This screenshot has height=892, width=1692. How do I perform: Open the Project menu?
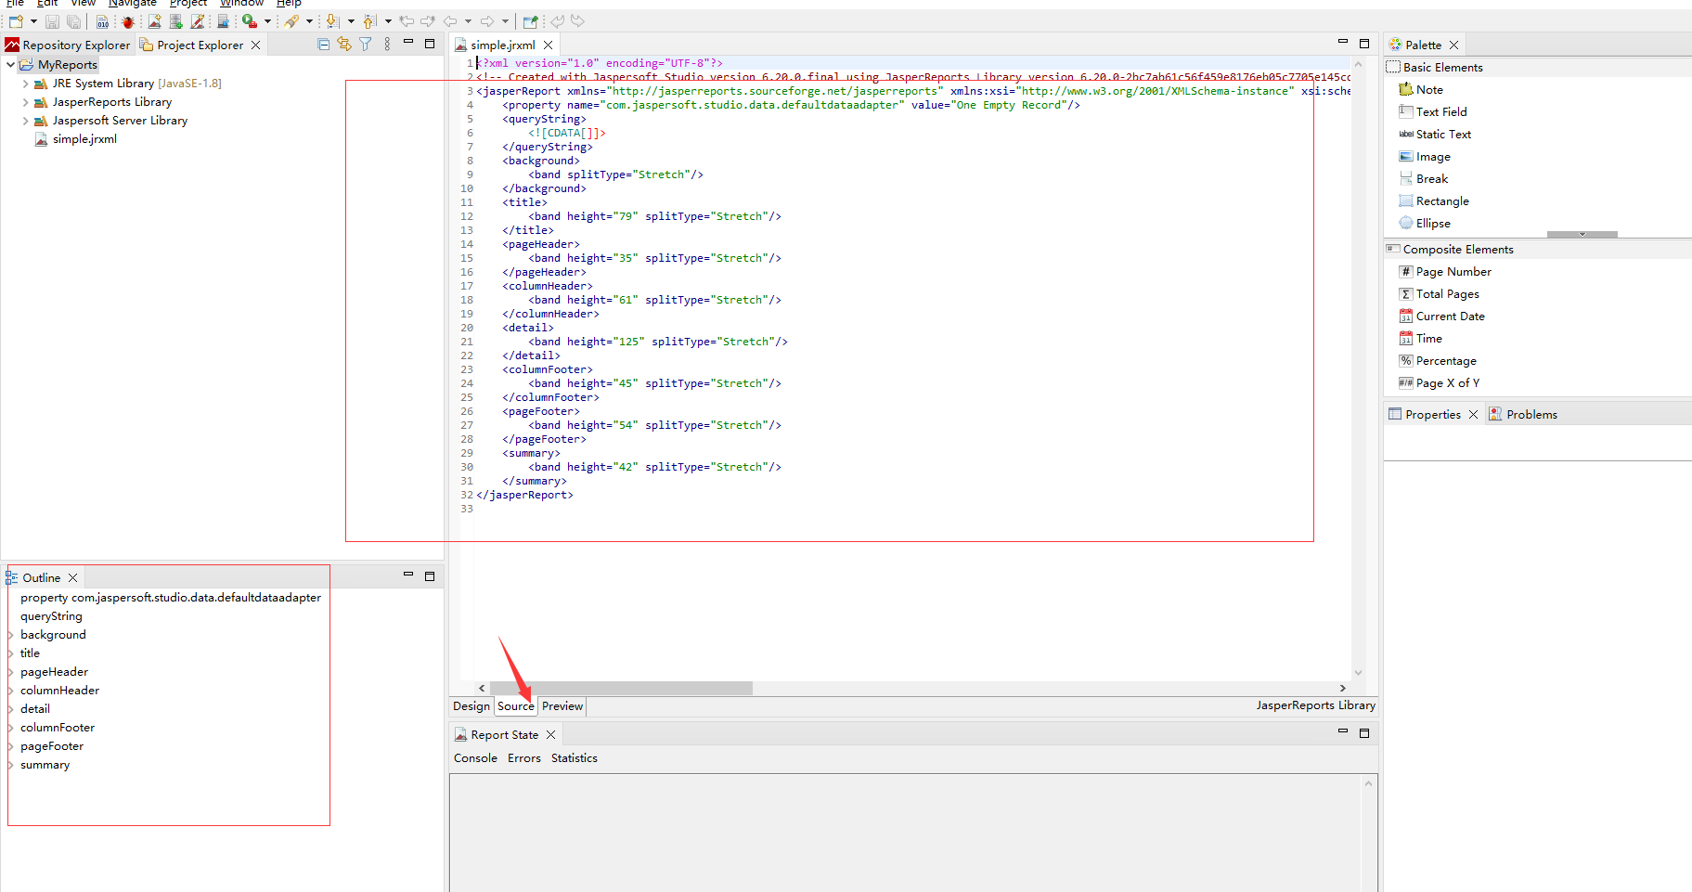[x=188, y=4]
